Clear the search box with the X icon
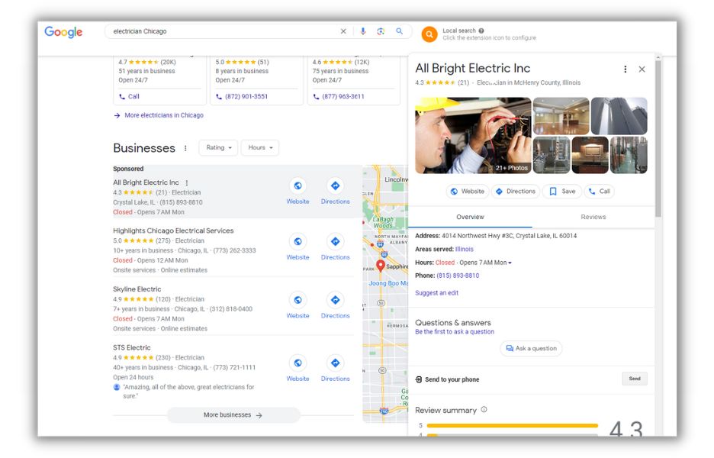This screenshot has width=714, height=458. pyautogui.click(x=343, y=31)
